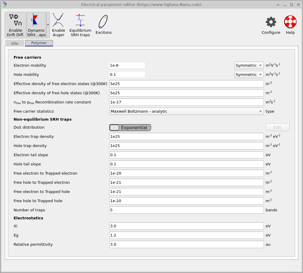Click the Edit button beside DoS distribution
Image resolution: width=303 pixels, height=273 pixels.
(277, 127)
